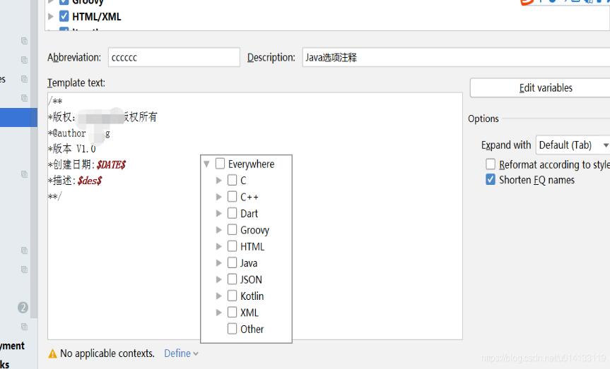
Task: Focus the Description input field
Action: coord(456,57)
